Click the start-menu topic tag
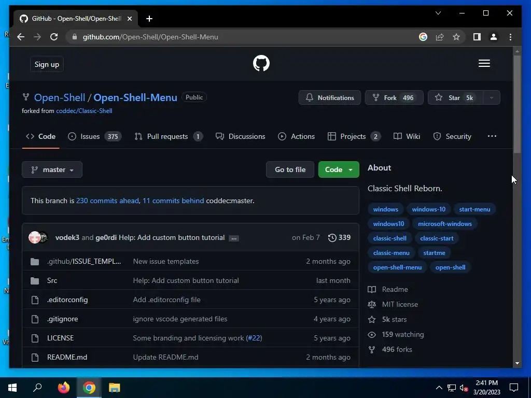 (x=475, y=209)
